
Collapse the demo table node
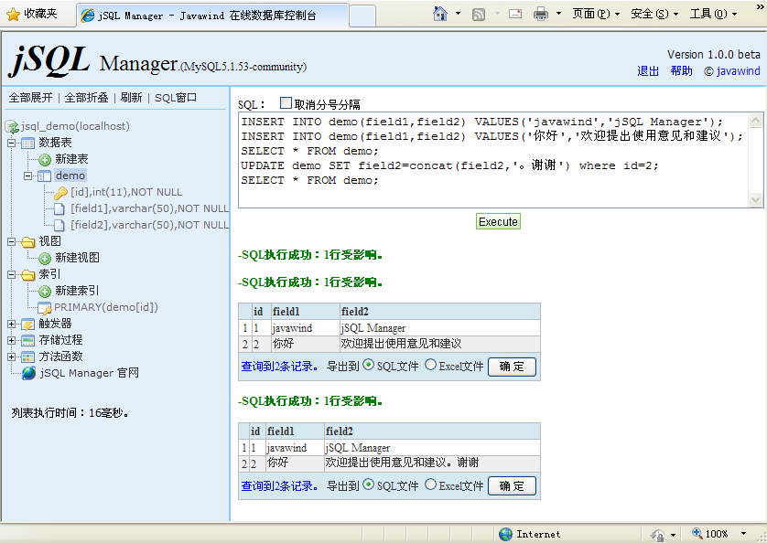click(27, 176)
